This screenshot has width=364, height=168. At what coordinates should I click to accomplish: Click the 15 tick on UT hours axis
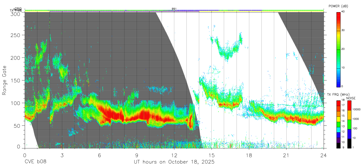click(212, 155)
